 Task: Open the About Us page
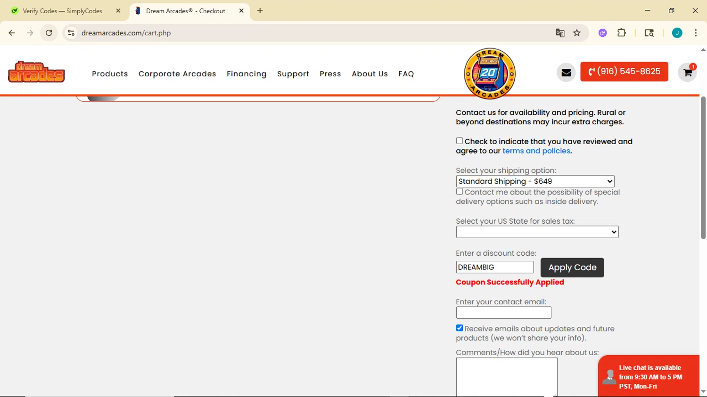click(370, 74)
